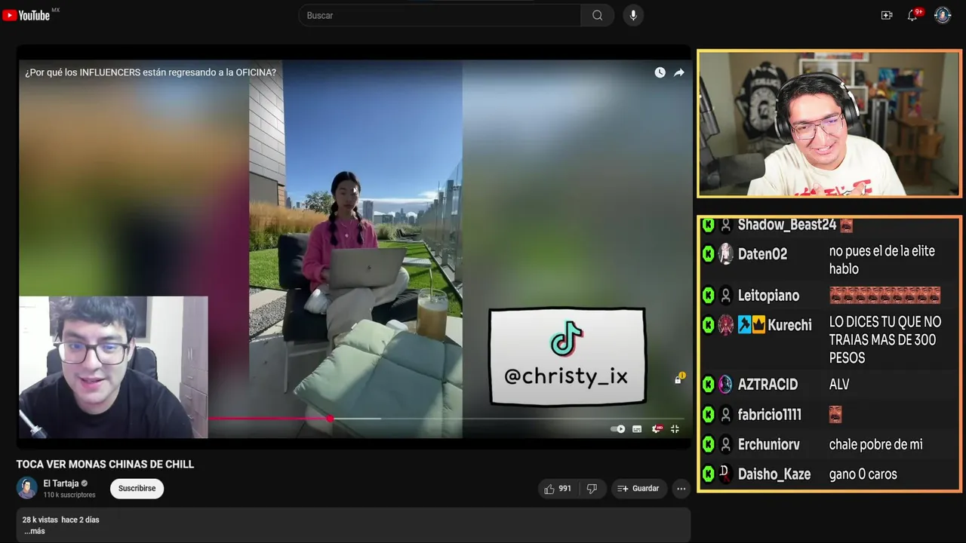Viewport: 966px width, 543px height.
Task: Open the Create video camera icon
Action: (887, 15)
